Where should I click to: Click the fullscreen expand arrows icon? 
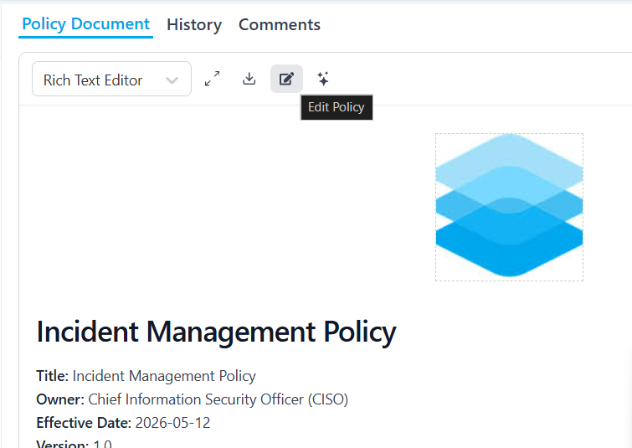tap(213, 79)
